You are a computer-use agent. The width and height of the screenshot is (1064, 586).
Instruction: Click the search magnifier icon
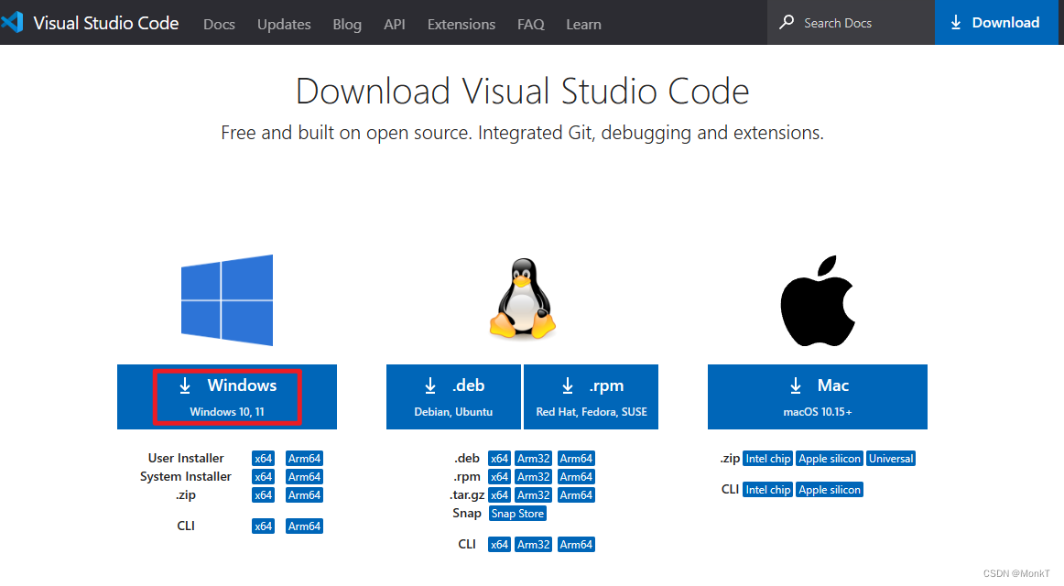pyautogui.click(x=787, y=22)
